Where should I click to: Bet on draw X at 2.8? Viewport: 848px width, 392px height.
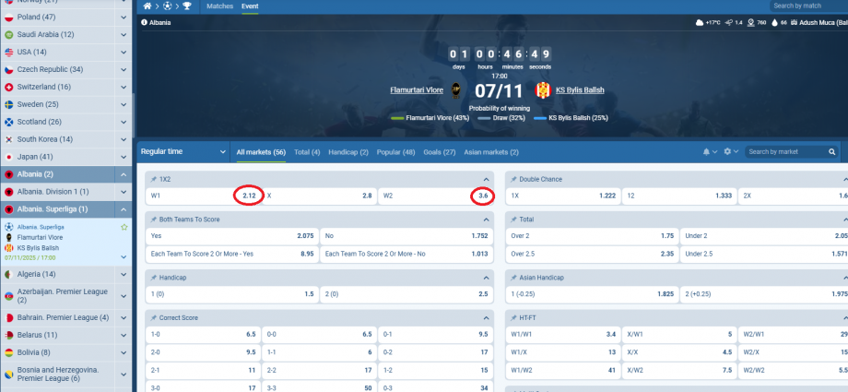click(319, 196)
